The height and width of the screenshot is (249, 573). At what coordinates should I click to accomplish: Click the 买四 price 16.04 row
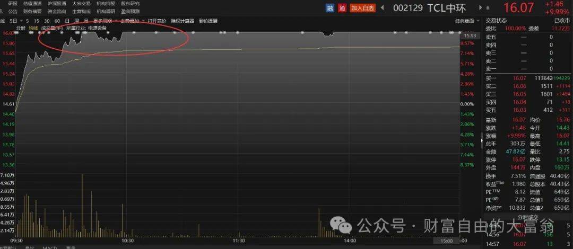[x=527, y=102]
